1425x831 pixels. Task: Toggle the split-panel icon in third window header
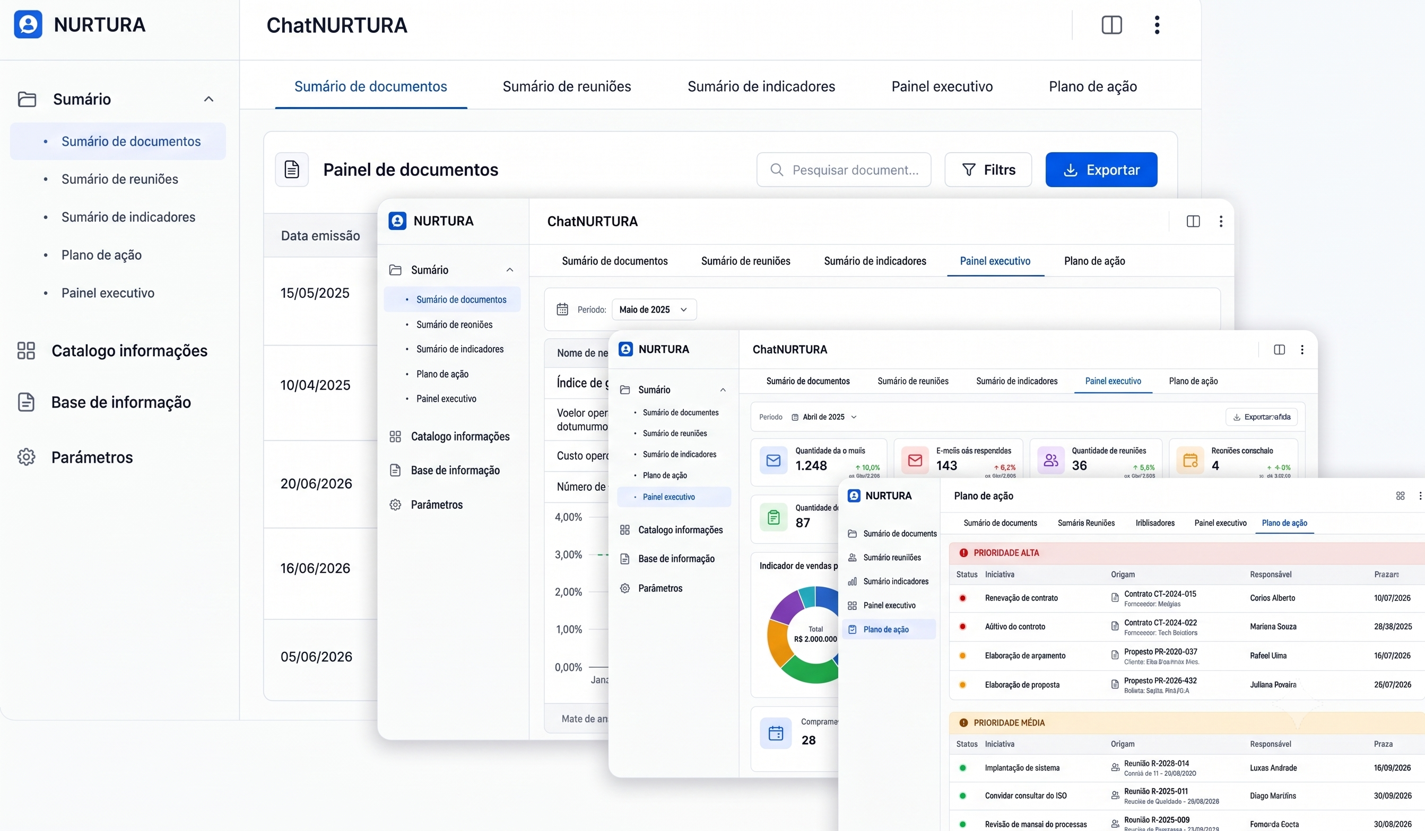(1279, 350)
